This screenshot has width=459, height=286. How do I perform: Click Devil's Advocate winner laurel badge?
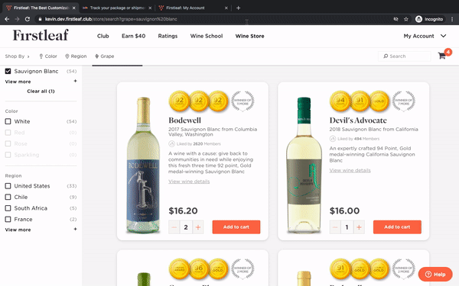click(404, 101)
